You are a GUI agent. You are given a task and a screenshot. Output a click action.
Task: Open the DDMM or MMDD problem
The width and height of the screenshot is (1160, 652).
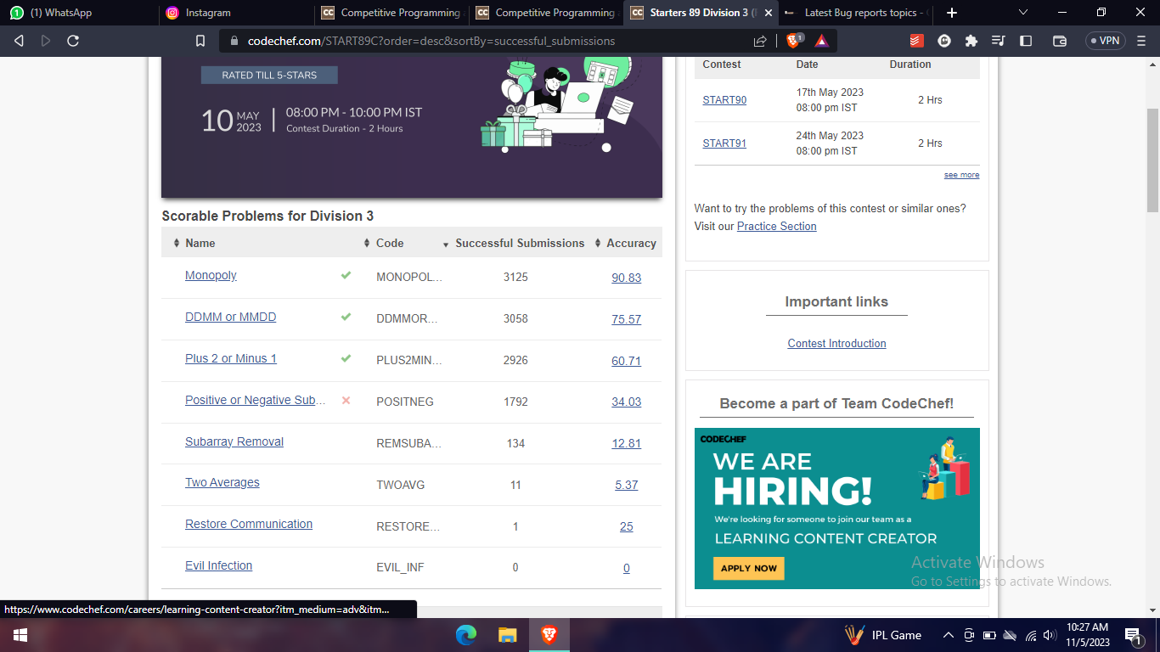(x=230, y=317)
